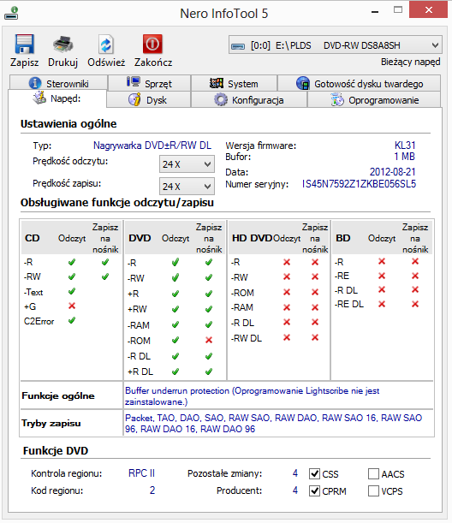The height and width of the screenshot is (523, 452).
Task: Click the Konfiguracja tab gear icon
Action: click(x=221, y=100)
